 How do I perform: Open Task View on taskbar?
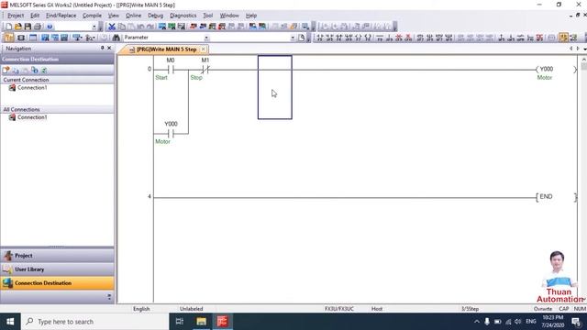pos(180,322)
